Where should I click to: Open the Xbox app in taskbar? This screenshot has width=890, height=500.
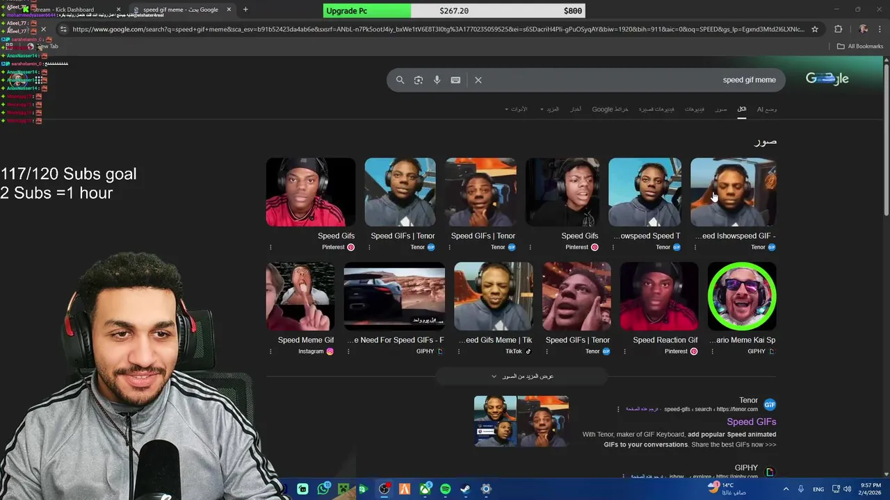pos(426,489)
